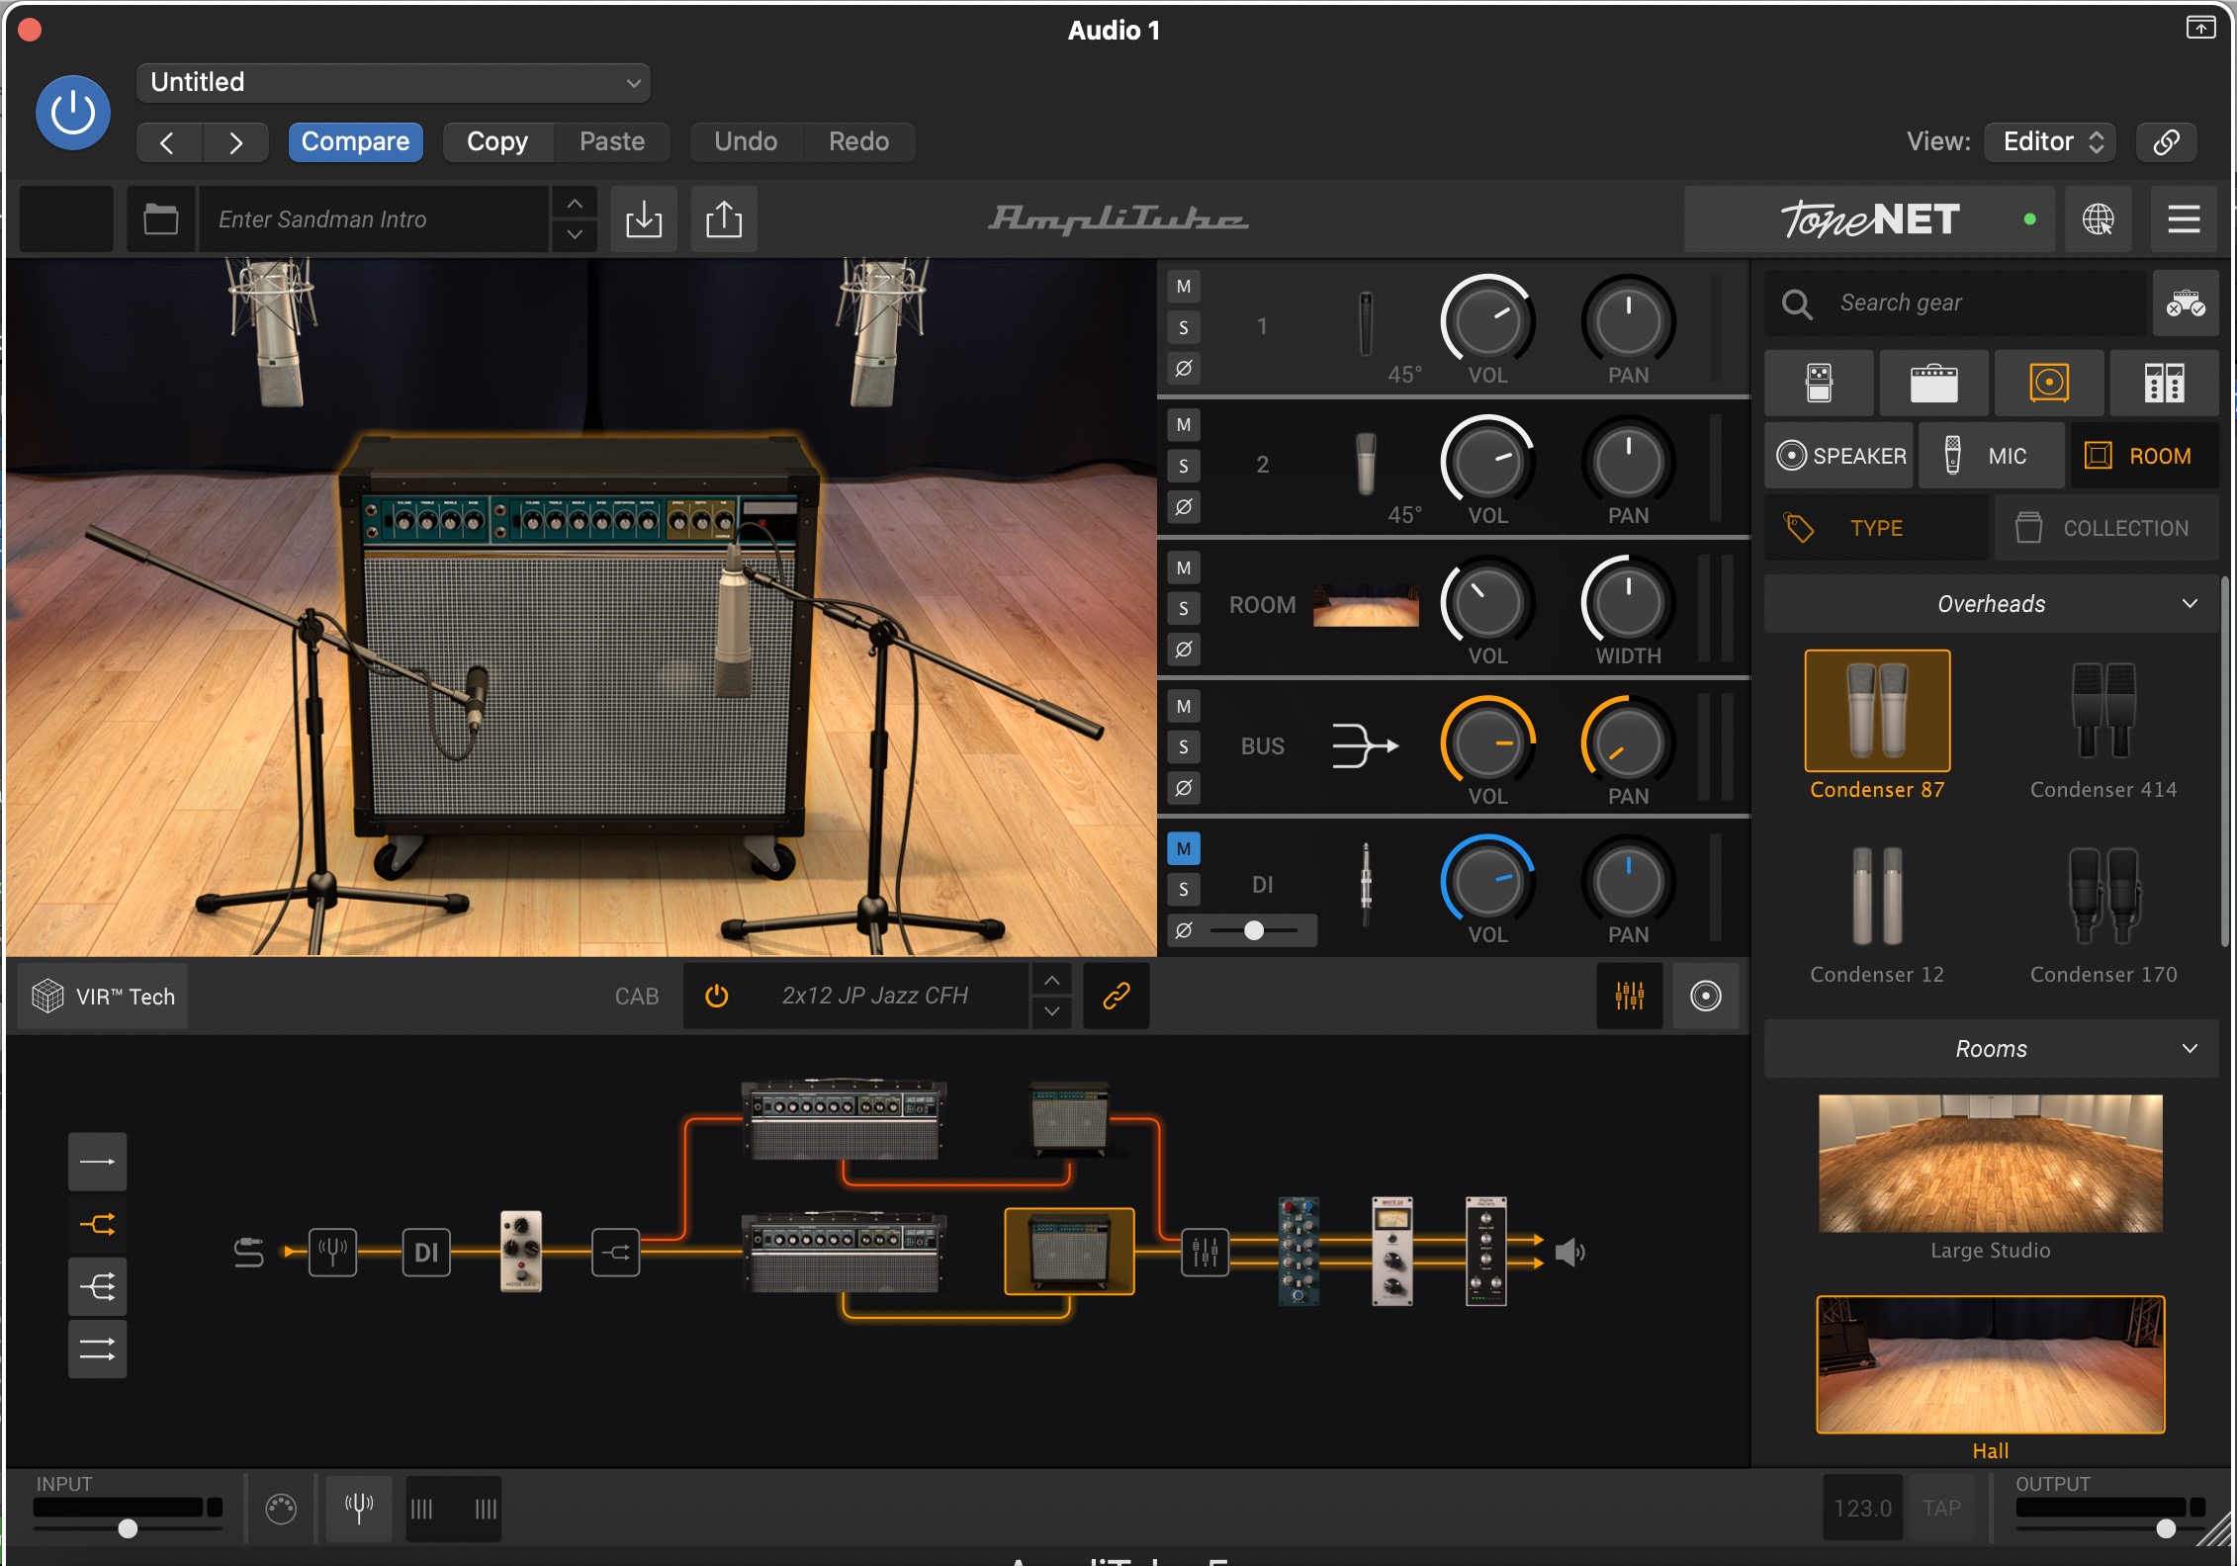Click the Redo button

click(x=858, y=141)
